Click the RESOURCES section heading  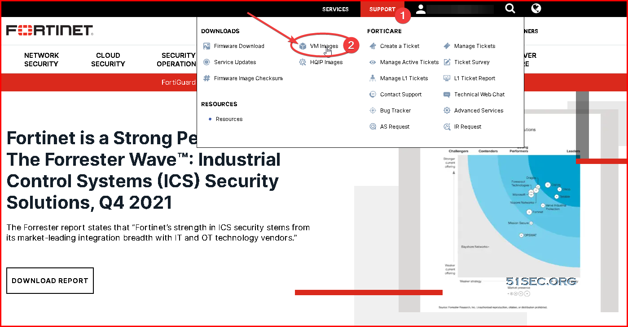pyautogui.click(x=219, y=104)
